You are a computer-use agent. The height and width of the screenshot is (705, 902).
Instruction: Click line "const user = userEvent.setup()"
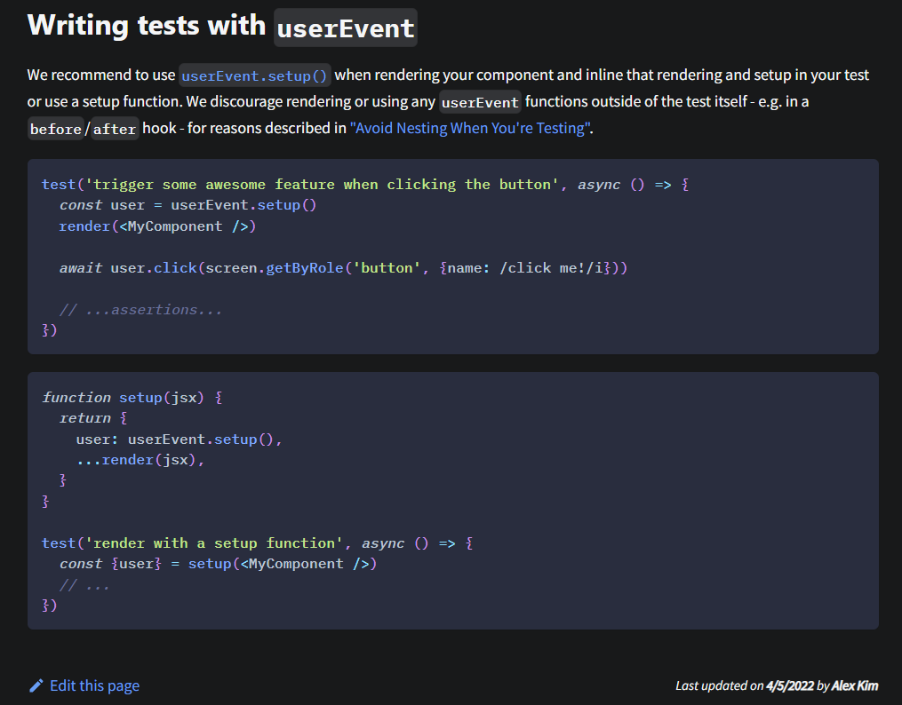point(188,205)
